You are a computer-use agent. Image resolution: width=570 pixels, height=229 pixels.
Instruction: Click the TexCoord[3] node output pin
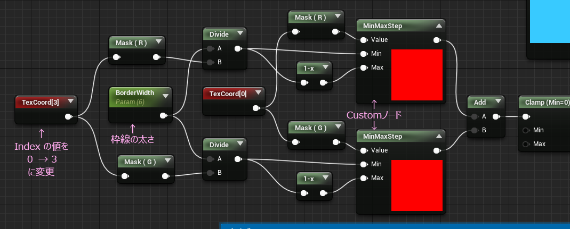click(68, 117)
